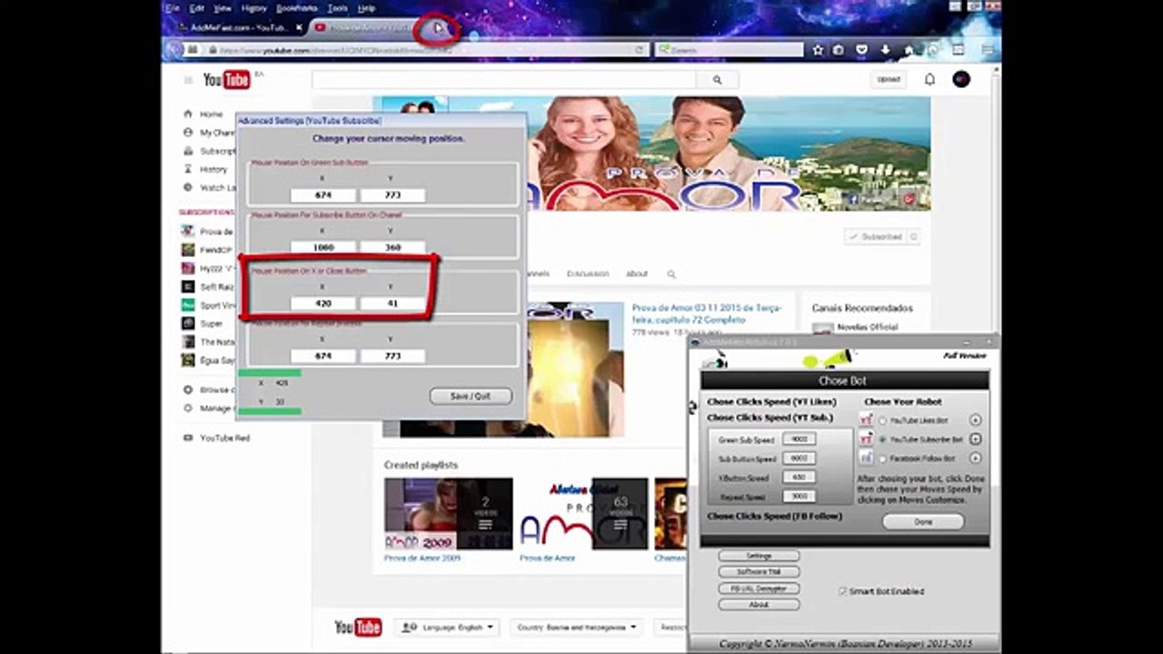Screen dimensions: 1163x654
Task: Click the YouTube search magnifier button
Action: tap(717, 80)
